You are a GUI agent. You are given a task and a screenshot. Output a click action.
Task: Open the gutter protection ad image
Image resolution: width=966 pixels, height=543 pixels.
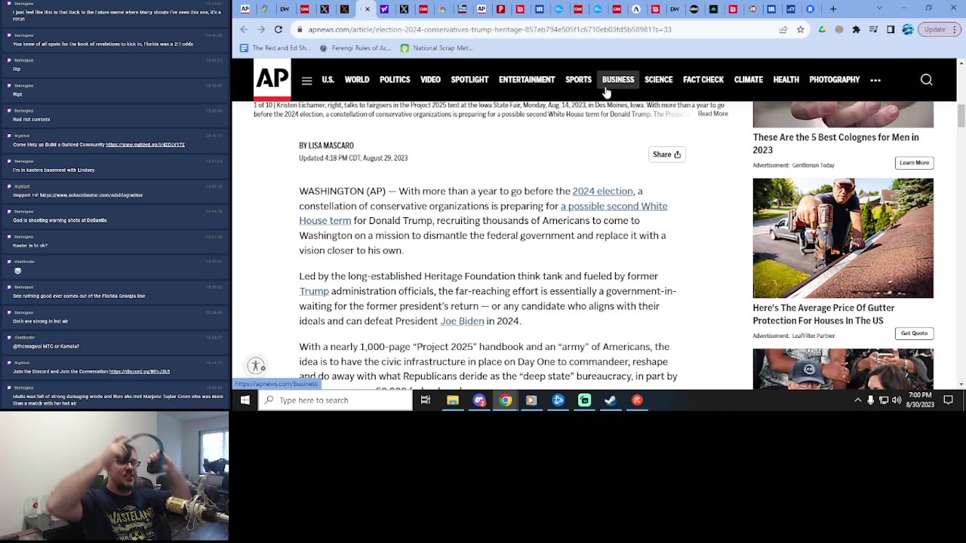843,238
